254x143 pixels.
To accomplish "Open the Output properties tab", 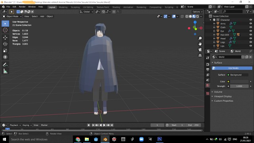I will (208, 70).
